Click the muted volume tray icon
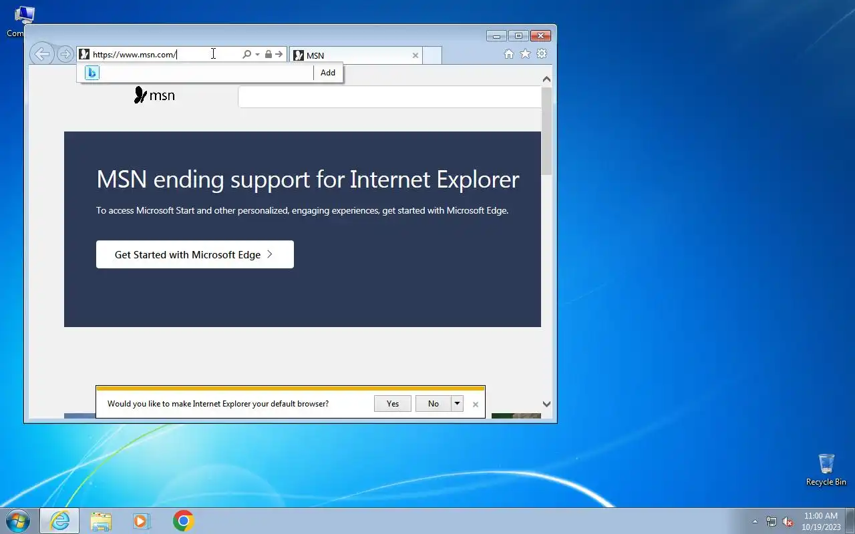This screenshot has width=855, height=534. click(788, 521)
